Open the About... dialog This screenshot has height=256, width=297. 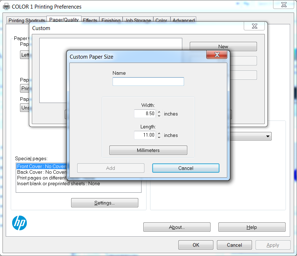pyautogui.click(x=177, y=227)
